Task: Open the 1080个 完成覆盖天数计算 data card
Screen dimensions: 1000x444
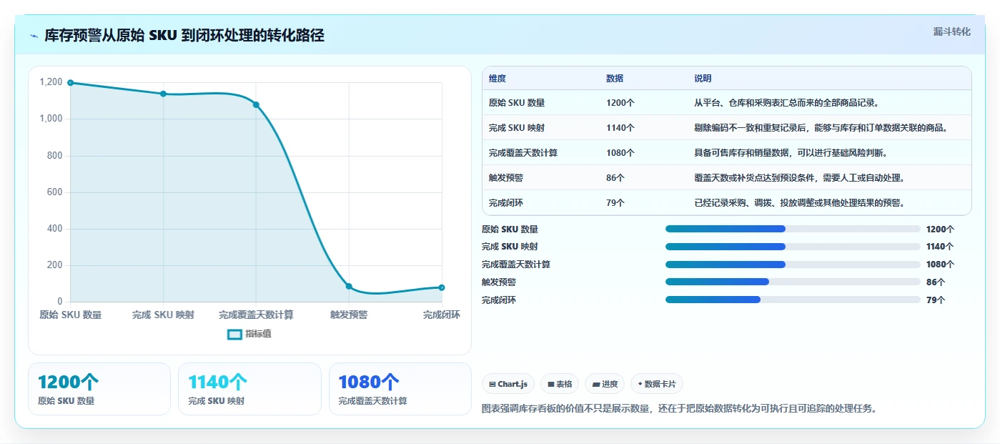Action: click(400, 389)
